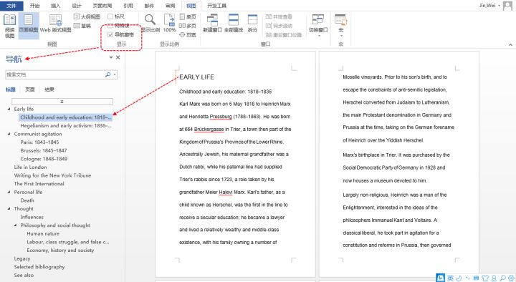Viewport: 516px width, 282px height.
Task: Split the window (拆分)
Action: click(252, 23)
